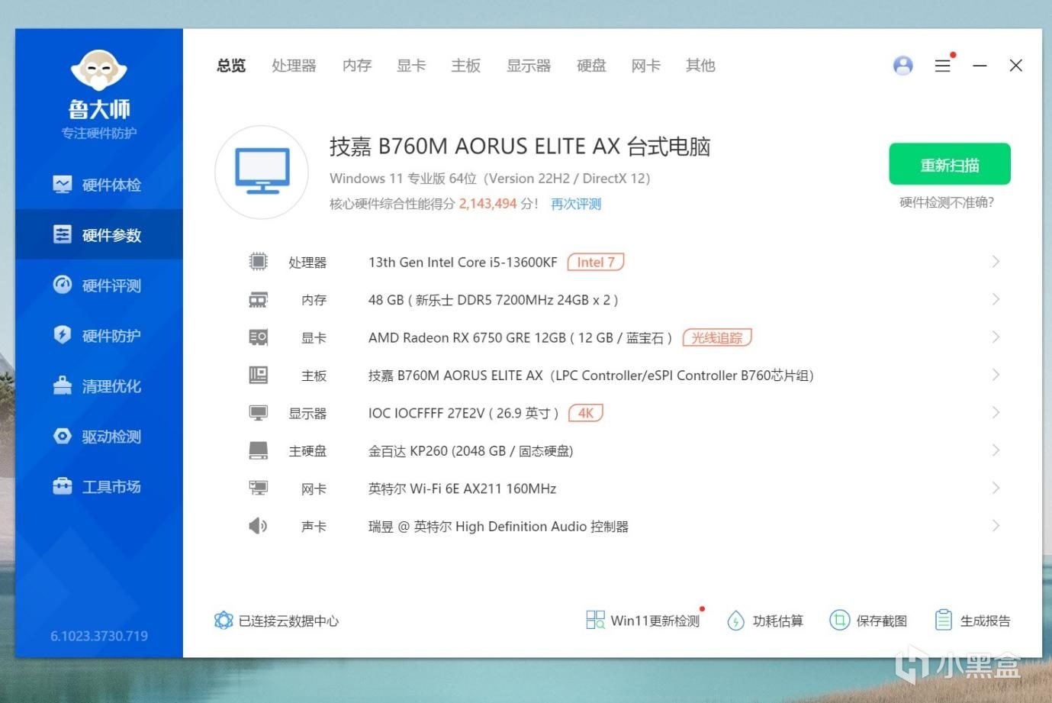Open the hamburger main menu

click(943, 66)
